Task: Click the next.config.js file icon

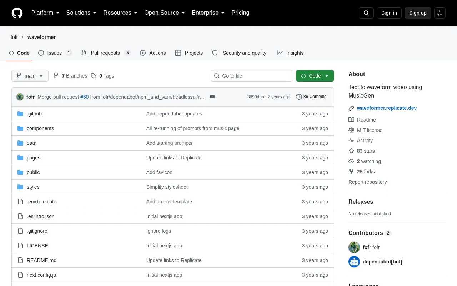Action: [x=20, y=275]
